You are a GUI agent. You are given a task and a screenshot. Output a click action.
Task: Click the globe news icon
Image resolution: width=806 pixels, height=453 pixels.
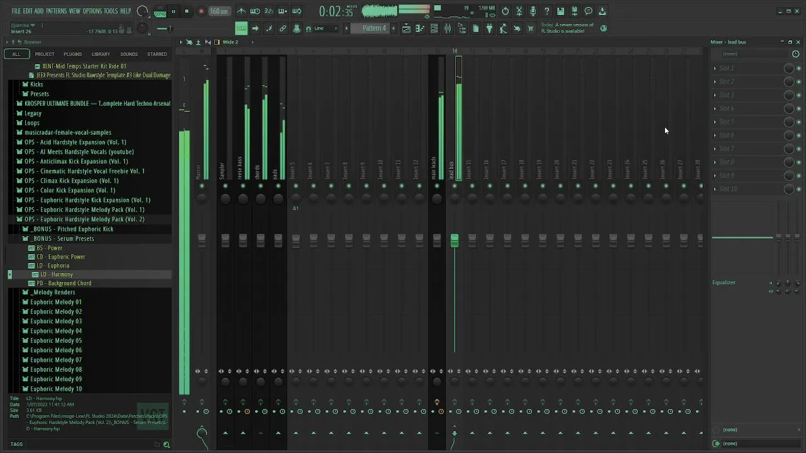pos(604,28)
